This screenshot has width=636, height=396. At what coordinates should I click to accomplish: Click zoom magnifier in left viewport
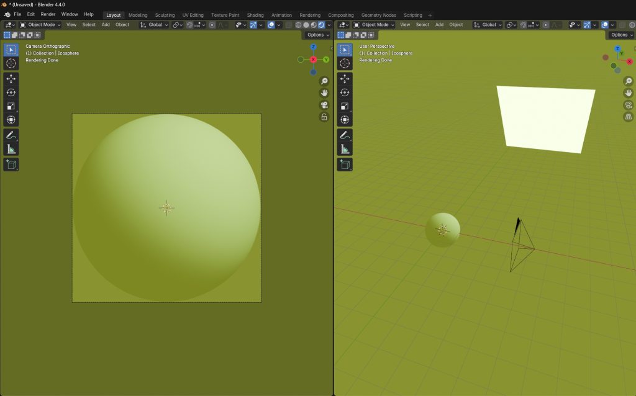click(324, 81)
